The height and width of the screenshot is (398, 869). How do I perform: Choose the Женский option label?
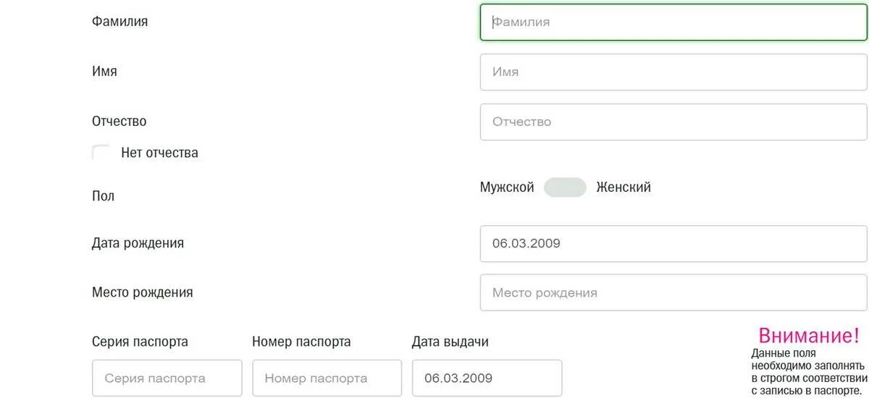[624, 187]
